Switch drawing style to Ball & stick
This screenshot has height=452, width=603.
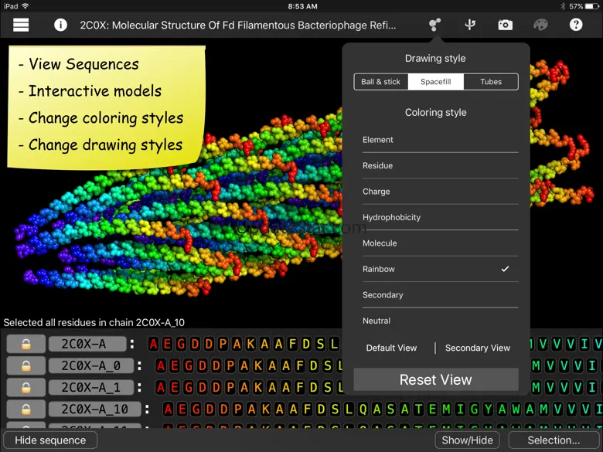click(381, 82)
